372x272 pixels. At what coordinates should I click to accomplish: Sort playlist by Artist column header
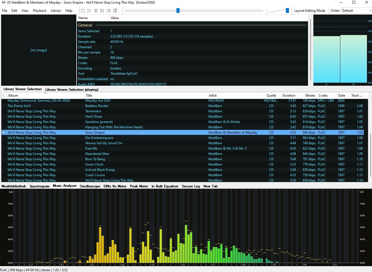tap(235, 96)
